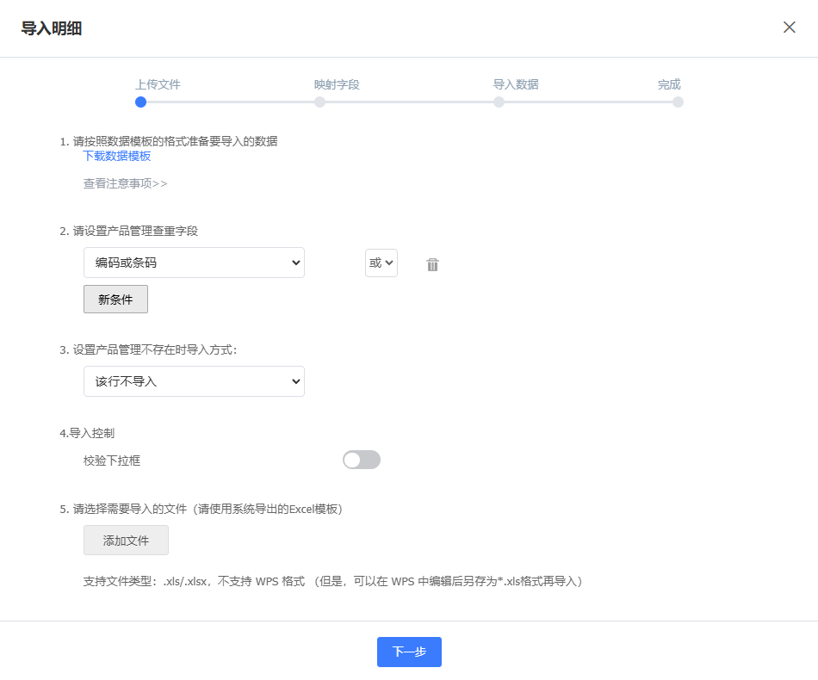
Task: Click the 添加文件 button to choose a file
Action: pyautogui.click(x=126, y=541)
